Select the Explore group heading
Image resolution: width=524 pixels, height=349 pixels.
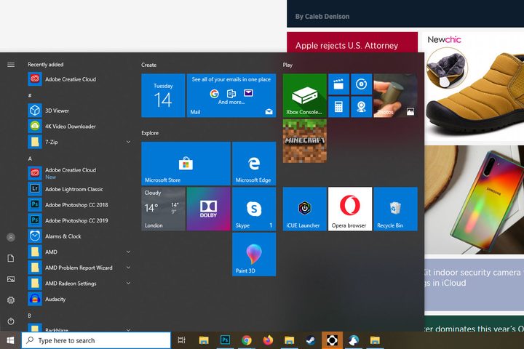(150, 133)
